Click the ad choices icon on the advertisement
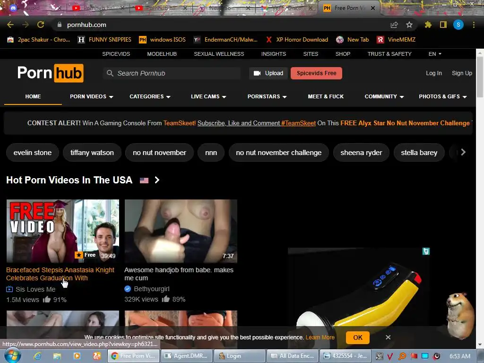The image size is (484, 363). [x=426, y=251]
